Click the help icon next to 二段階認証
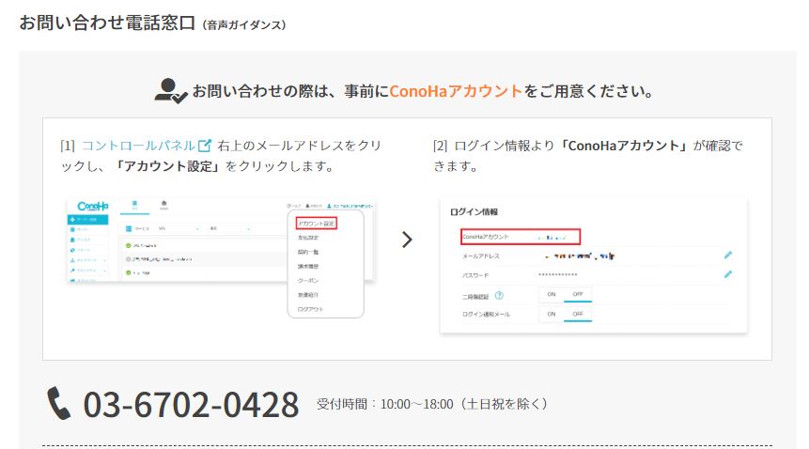 pos(499,296)
